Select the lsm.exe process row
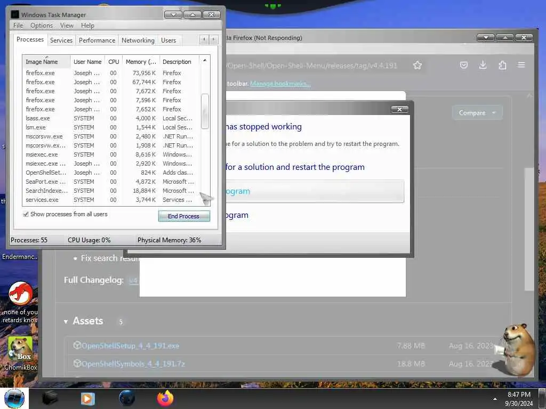Screen dimensions: 546x409 [x=111, y=127]
